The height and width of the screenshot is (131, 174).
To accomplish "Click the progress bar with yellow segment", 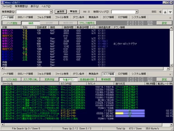I will point(130,113).
